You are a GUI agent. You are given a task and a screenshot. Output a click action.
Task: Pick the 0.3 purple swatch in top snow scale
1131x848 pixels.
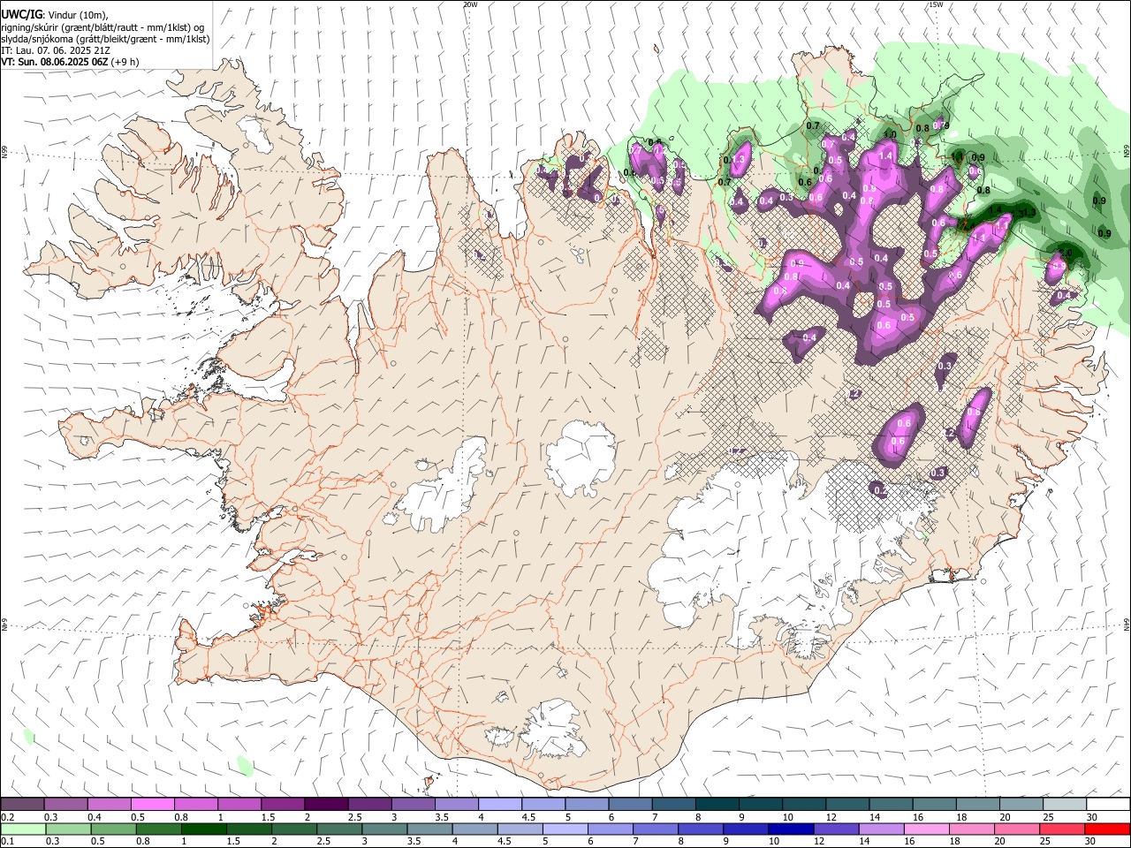point(65,804)
